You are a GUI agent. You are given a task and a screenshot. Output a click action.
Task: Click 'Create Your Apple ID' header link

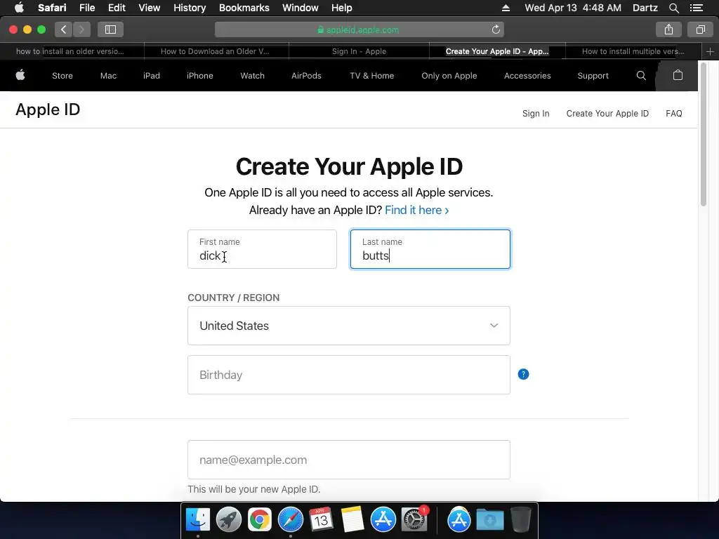607,113
